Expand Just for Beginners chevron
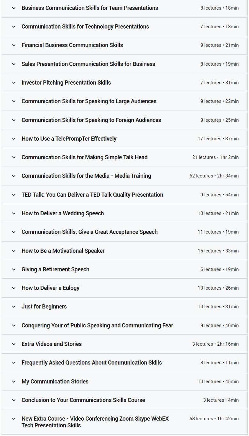This screenshot has width=249, height=436. coord(14,307)
